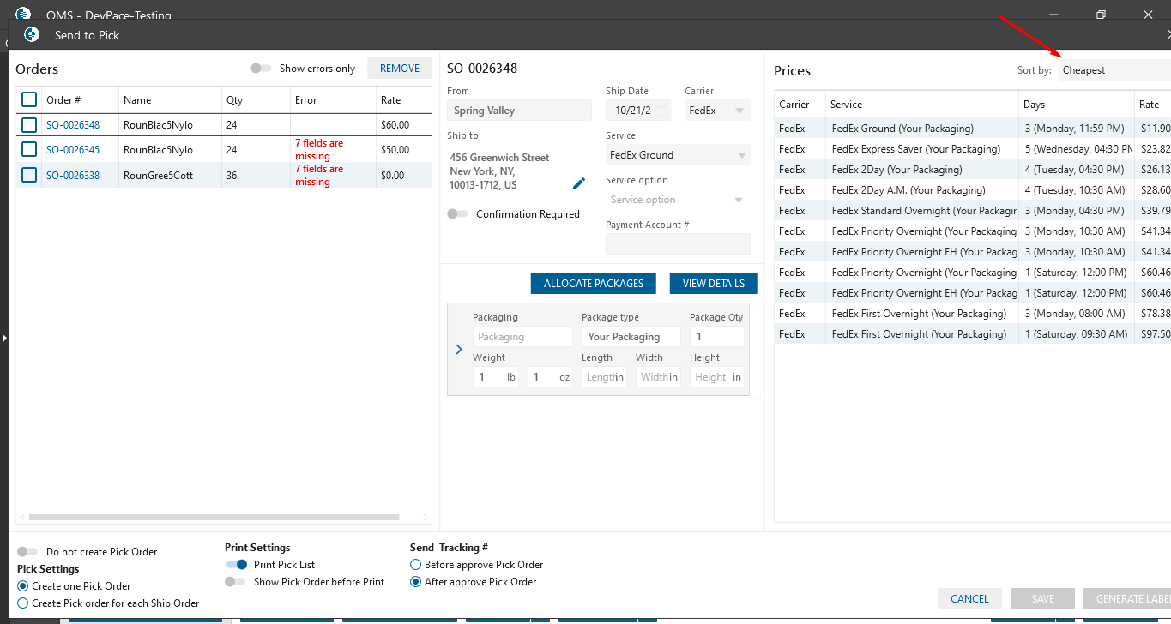
Task: Open the Carrier FedEx dropdown
Action: 717,111
